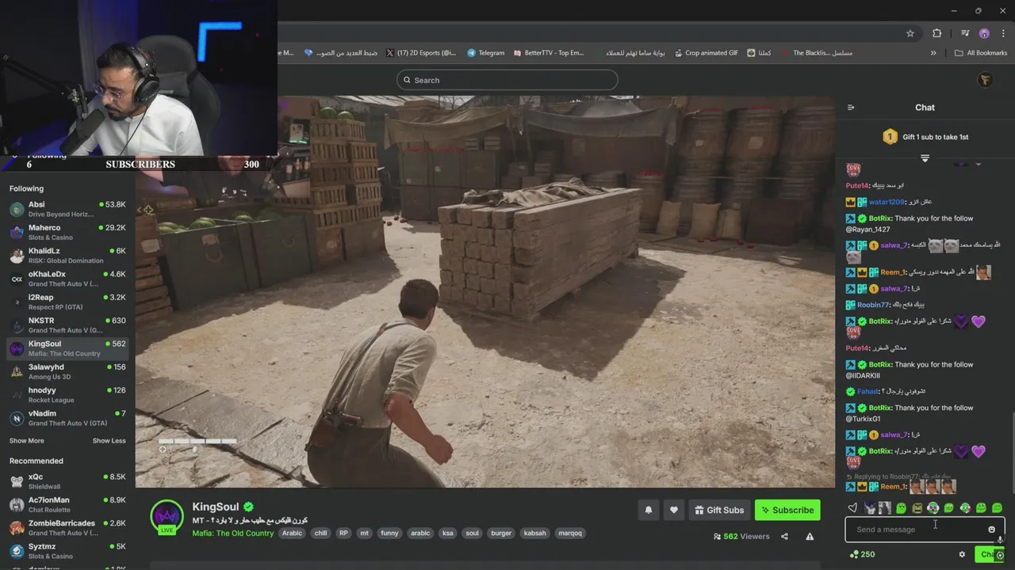Screen dimensions: 1015x570
Task: Open oKHaLeDx channel in Following
Action: pos(67,279)
